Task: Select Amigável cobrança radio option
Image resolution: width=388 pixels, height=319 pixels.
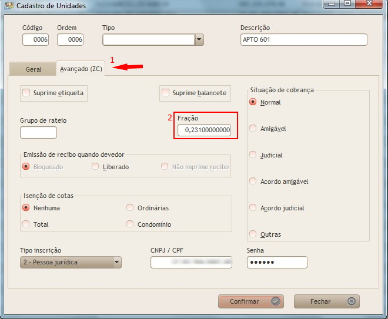Action: coord(253,128)
